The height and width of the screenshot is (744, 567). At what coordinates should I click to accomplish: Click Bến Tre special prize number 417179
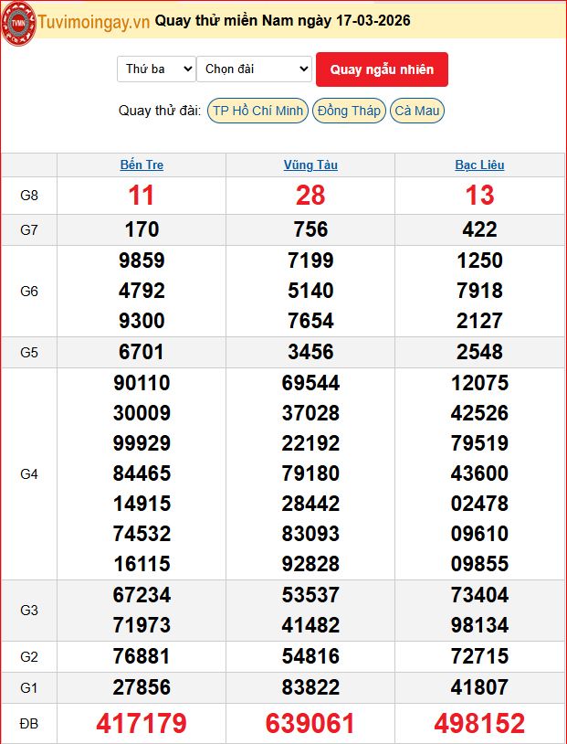point(142,724)
